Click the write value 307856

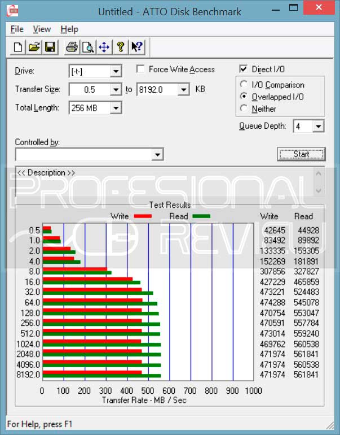[272, 271]
